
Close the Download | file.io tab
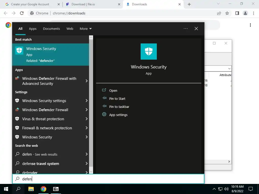[x=119, y=4]
